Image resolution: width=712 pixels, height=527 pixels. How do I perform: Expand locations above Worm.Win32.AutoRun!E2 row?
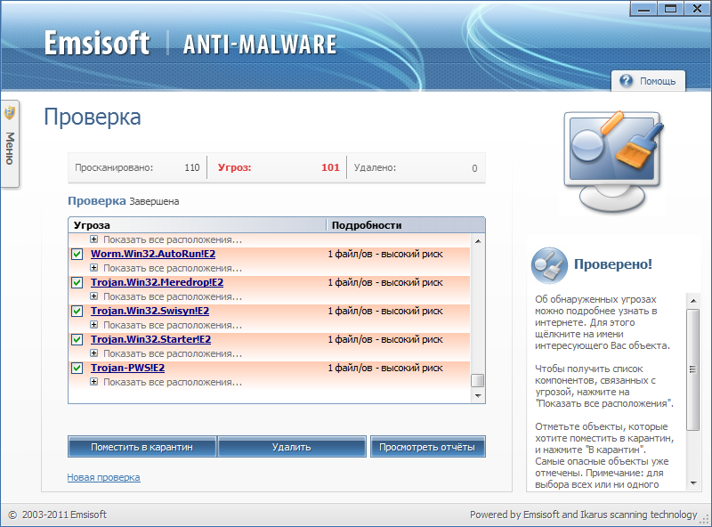[94, 239]
